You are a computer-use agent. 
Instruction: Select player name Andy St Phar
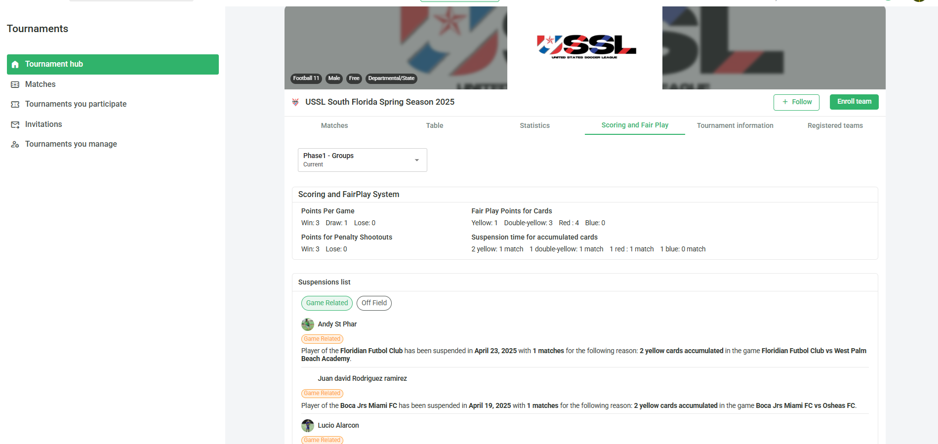click(x=337, y=324)
